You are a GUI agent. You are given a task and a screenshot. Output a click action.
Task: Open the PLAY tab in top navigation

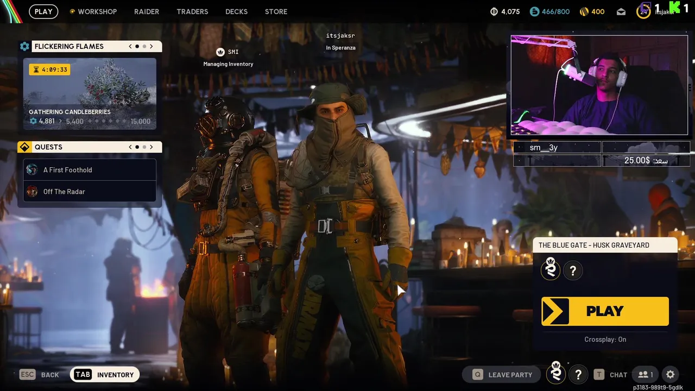tap(43, 11)
